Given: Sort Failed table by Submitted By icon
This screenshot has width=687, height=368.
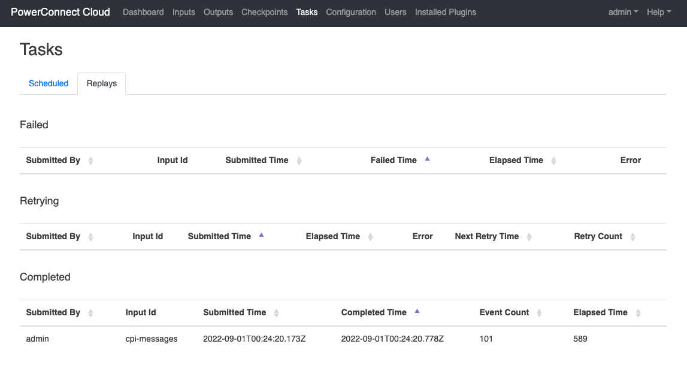Looking at the screenshot, I should tap(90, 161).
